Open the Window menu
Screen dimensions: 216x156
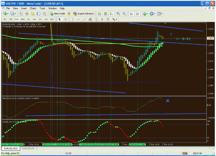[x=53, y=8]
